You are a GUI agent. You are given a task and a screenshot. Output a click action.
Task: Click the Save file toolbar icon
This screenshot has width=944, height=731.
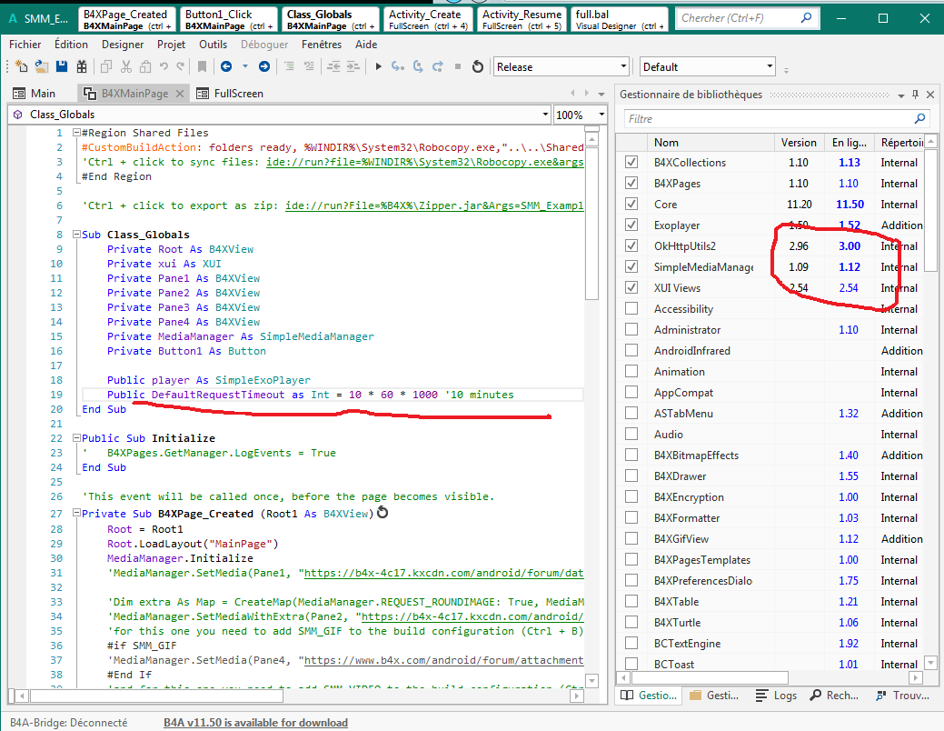[x=62, y=66]
